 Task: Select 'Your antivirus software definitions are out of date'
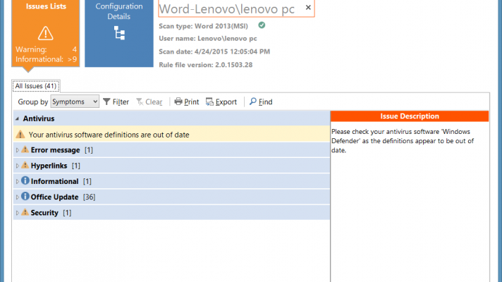171,135
